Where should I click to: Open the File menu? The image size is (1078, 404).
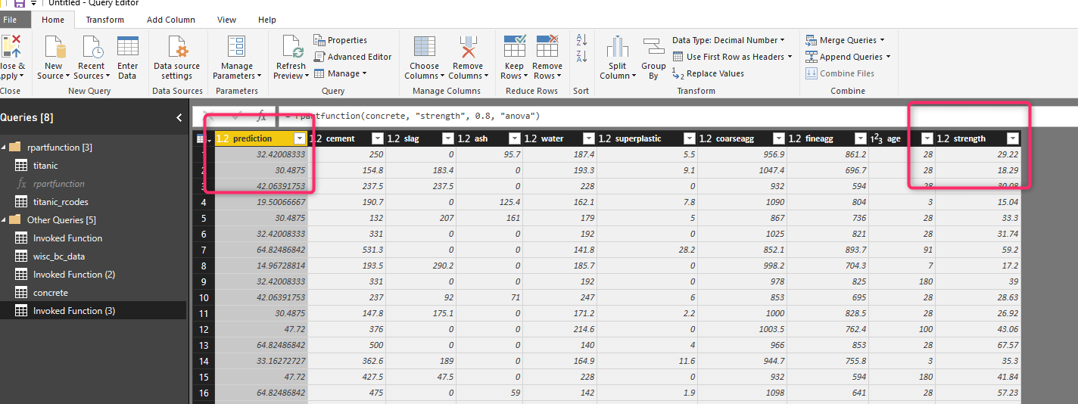(x=10, y=20)
